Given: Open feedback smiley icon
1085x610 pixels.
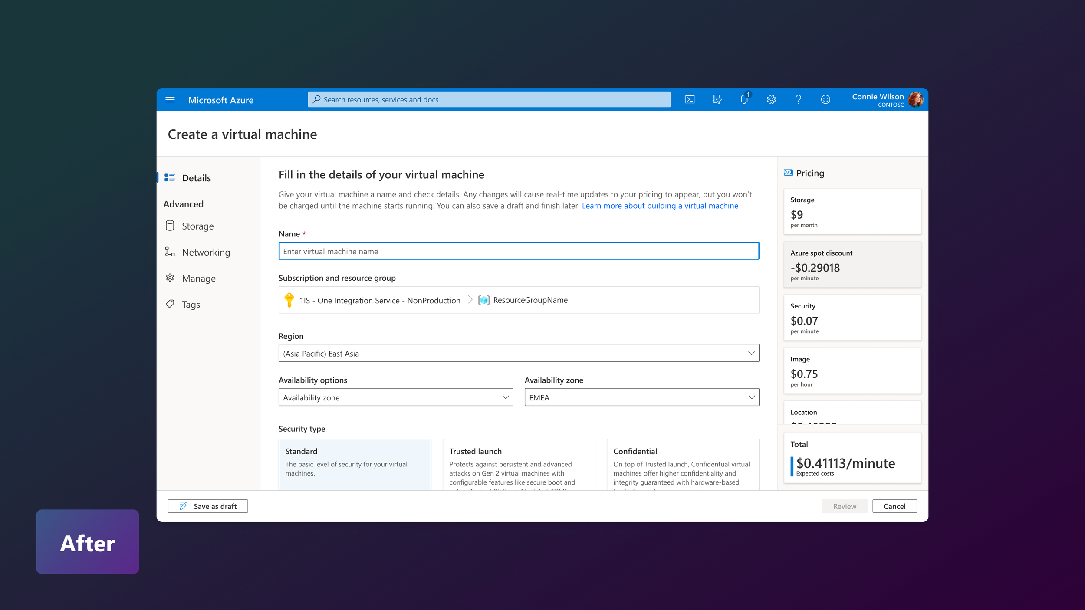Looking at the screenshot, I should click(825, 100).
